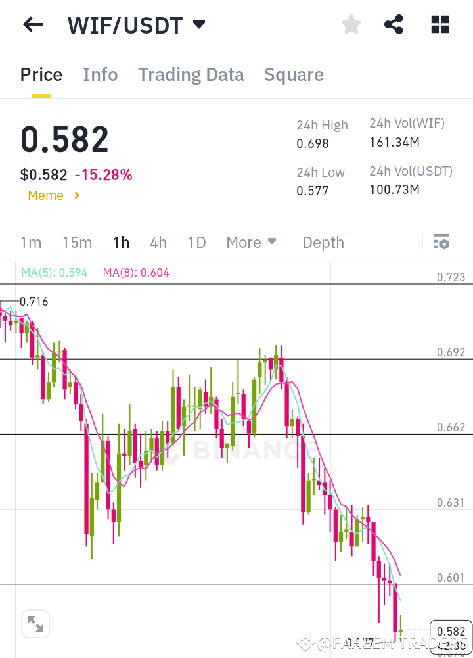473x658 pixels.
Task: Open the chart indicator settings icon
Action: (x=441, y=242)
